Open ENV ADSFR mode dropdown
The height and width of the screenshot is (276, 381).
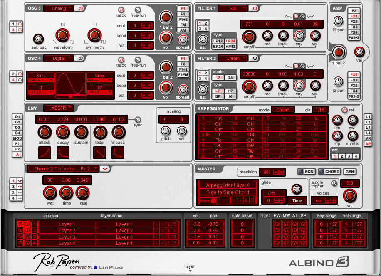(x=58, y=108)
